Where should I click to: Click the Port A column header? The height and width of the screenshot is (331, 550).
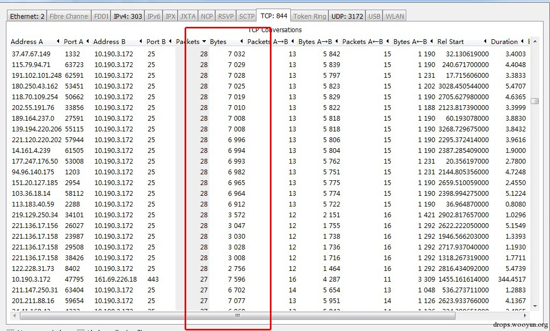(x=77, y=42)
